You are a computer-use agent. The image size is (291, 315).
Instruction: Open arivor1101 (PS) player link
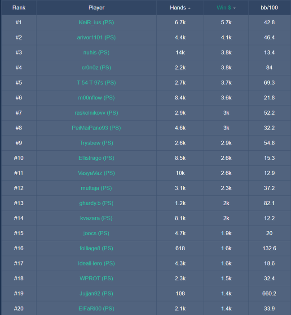97,37
